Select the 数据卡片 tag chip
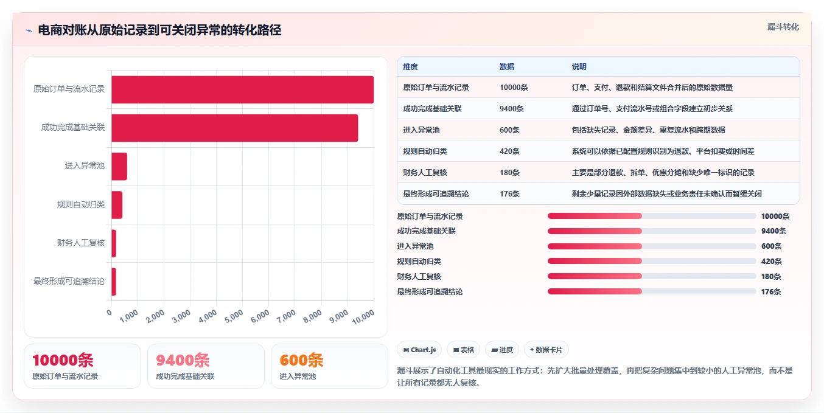 click(x=546, y=350)
